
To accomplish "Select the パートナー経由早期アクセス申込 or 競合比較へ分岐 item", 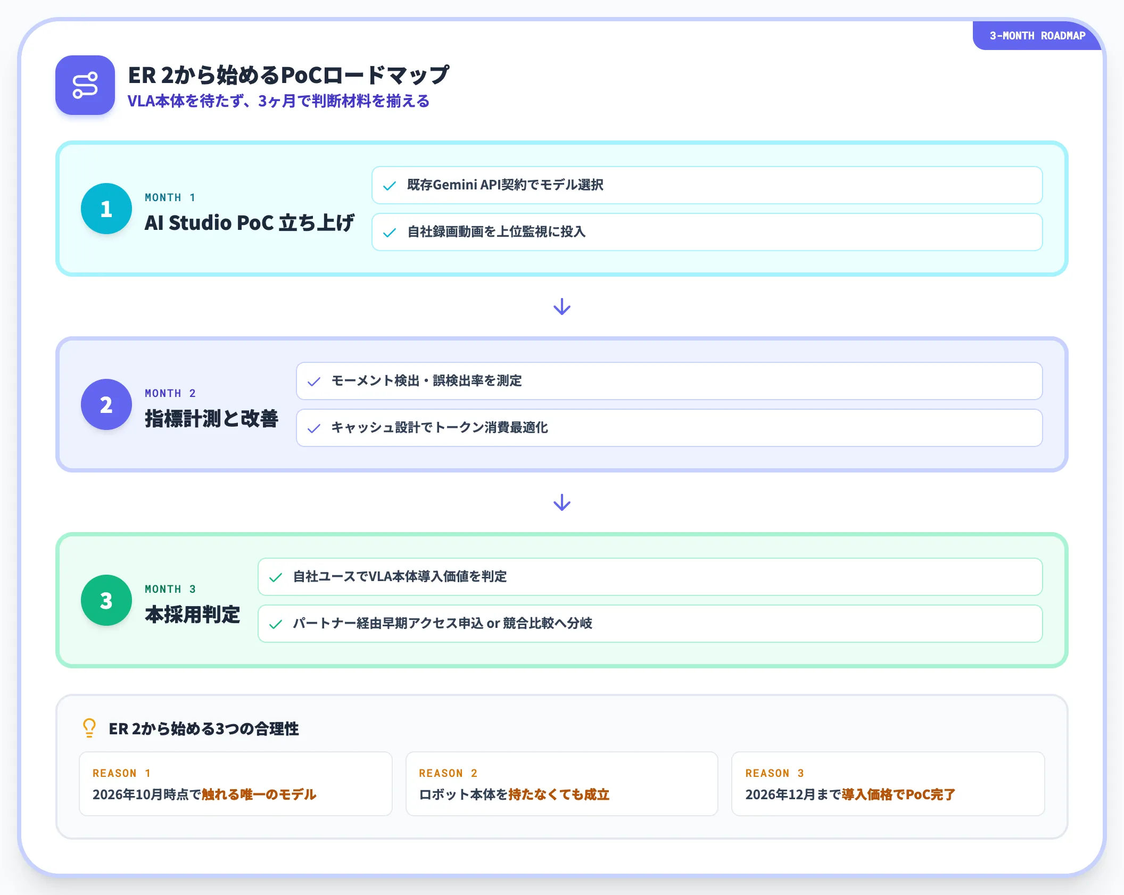I will tap(650, 624).
